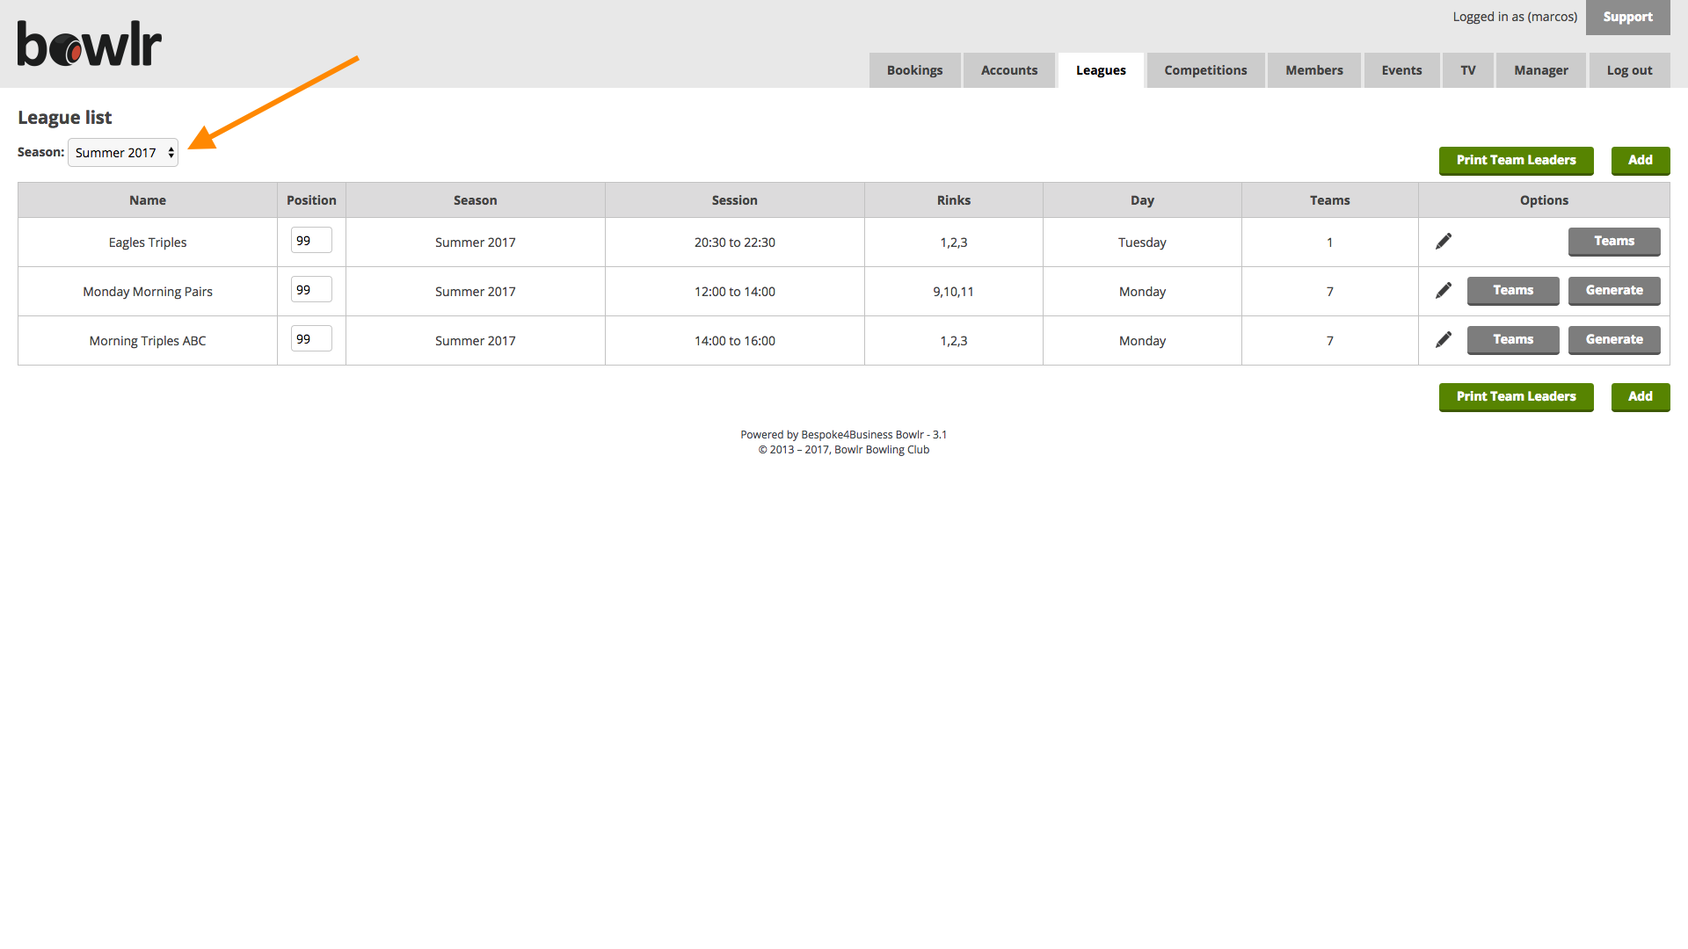Image resolution: width=1688 pixels, height=949 pixels.
Task: Click the Position field for Monday Morning Pairs
Action: pyautogui.click(x=311, y=289)
